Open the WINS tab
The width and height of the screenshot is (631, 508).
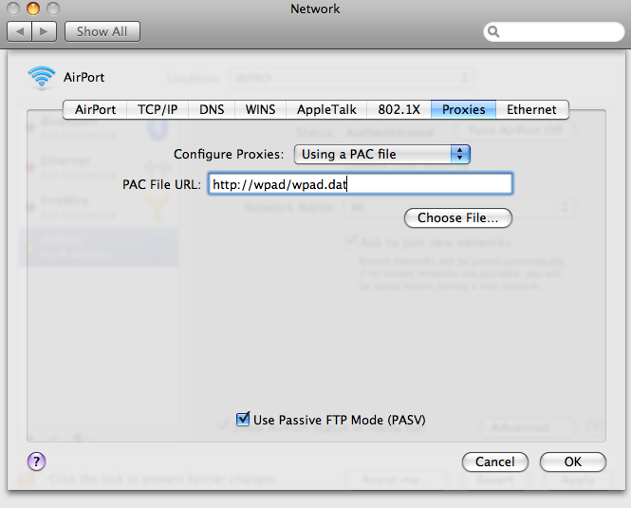coord(260,109)
